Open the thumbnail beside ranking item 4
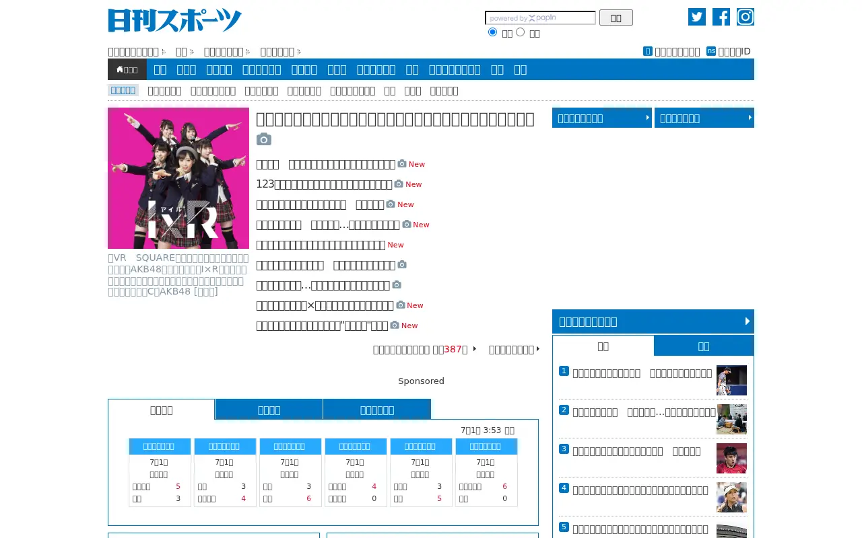 [x=731, y=497]
